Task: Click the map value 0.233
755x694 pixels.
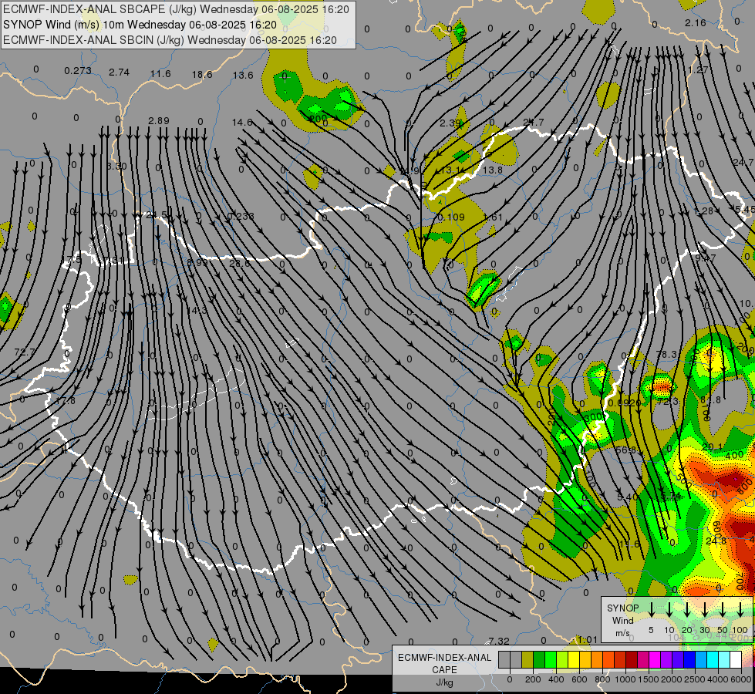Action: [240, 216]
